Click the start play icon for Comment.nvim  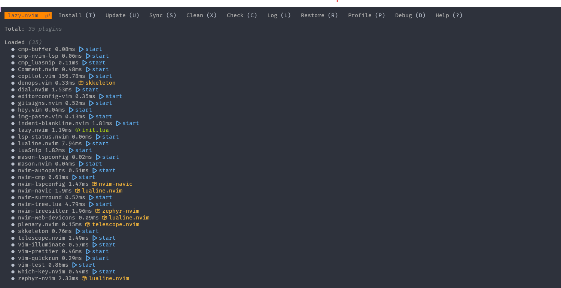click(x=88, y=69)
